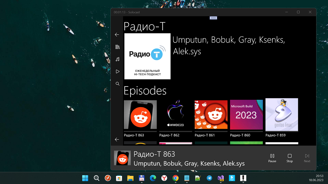Viewport: 328px width, 184px height.
Task: Open the Microsoft Build 2023 episode thumbnail
Action: coord(246,114)
